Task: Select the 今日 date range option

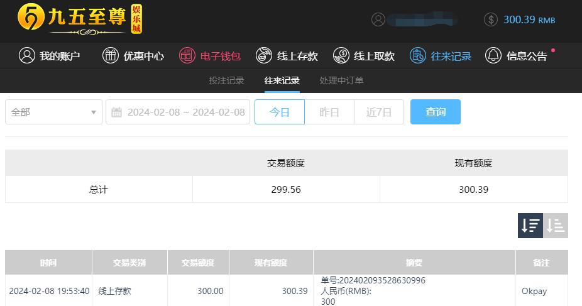Action: (x=280, y=112)
